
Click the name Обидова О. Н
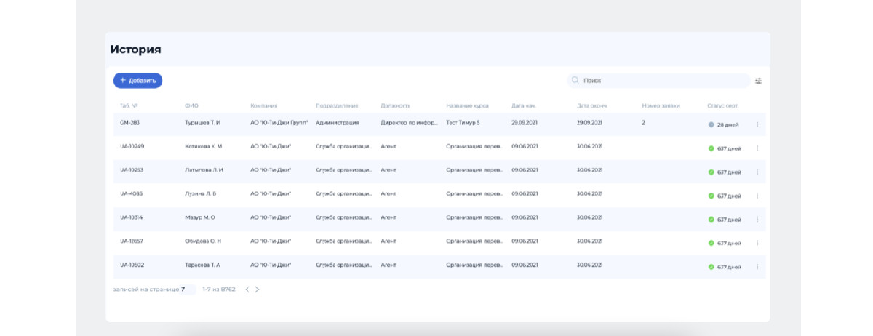click(203, 241)
